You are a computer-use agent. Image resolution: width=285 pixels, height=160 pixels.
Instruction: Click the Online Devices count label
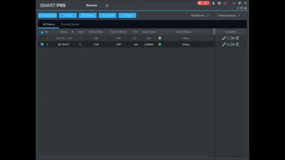[228, 16]
